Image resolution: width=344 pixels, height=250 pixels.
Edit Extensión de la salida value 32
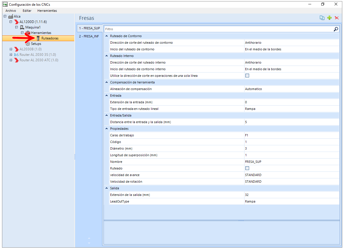[x=292, y=195]
